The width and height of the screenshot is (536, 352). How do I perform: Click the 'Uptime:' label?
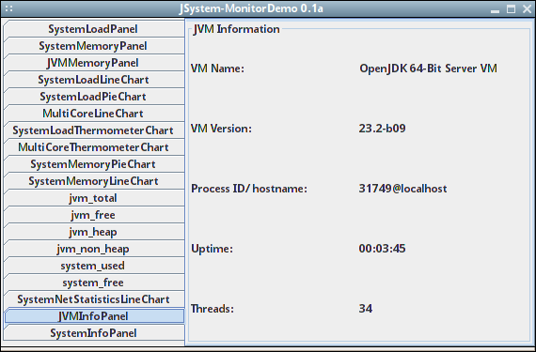pos(212,249)
